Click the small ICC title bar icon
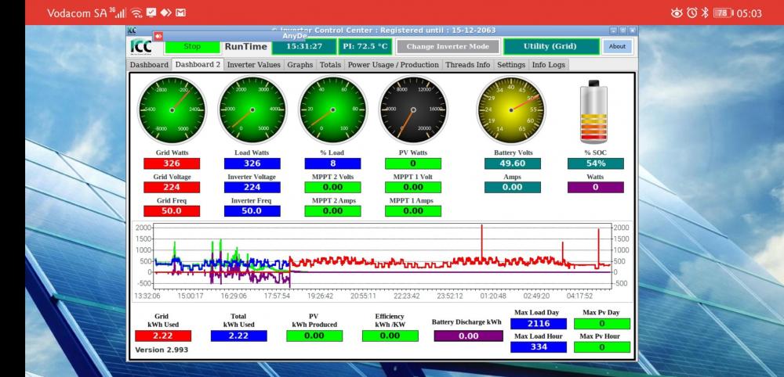 point(132,31)
